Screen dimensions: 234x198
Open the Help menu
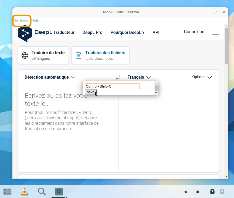[35, 20]
